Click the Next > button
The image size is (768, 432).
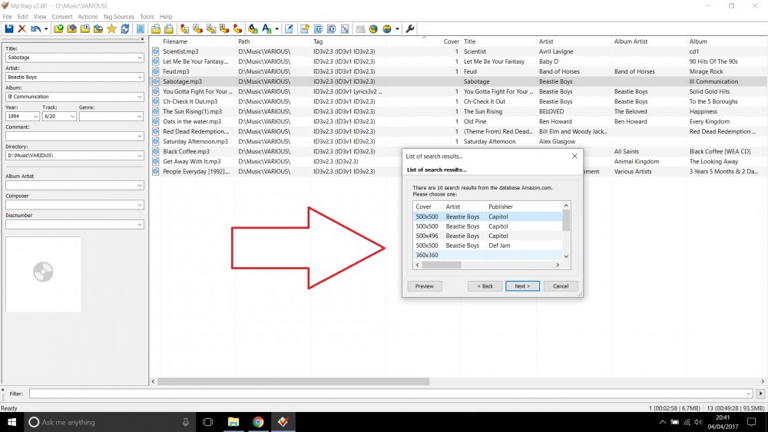[522, 286]
